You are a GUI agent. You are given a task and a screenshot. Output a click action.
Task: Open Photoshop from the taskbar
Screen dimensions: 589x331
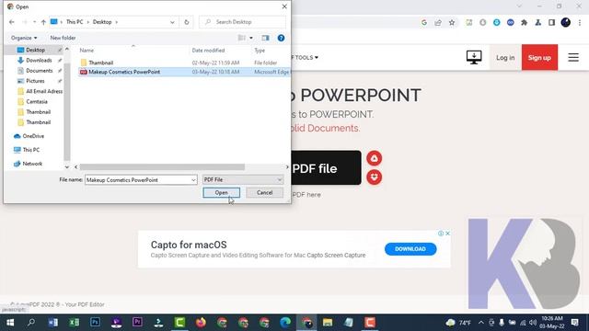click(x=95, y=323)
